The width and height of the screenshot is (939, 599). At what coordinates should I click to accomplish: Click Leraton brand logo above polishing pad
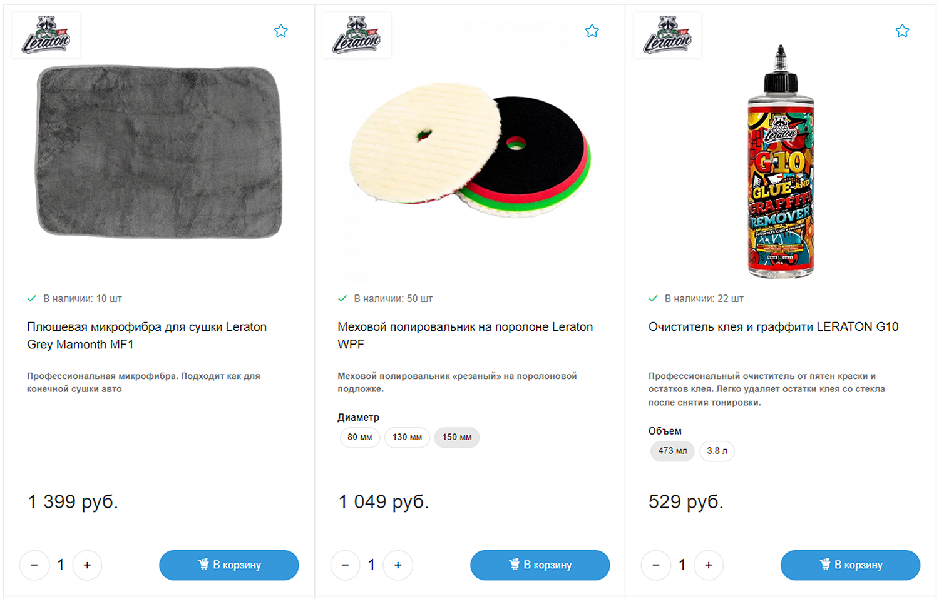356,35
